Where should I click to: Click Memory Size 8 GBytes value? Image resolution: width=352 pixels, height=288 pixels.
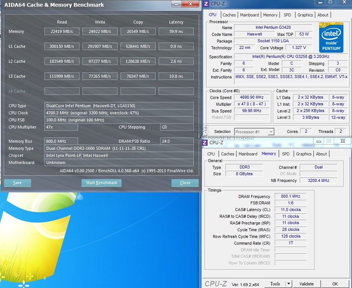click(244, 174)
